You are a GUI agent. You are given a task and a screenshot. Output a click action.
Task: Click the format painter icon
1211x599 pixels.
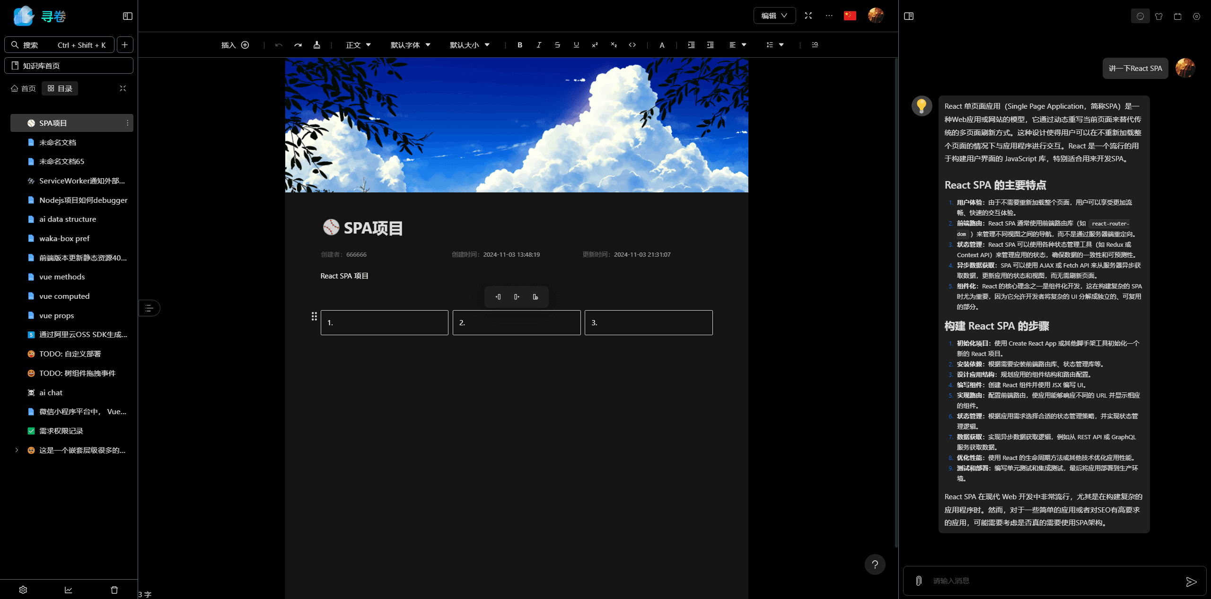tap(316, 45)
